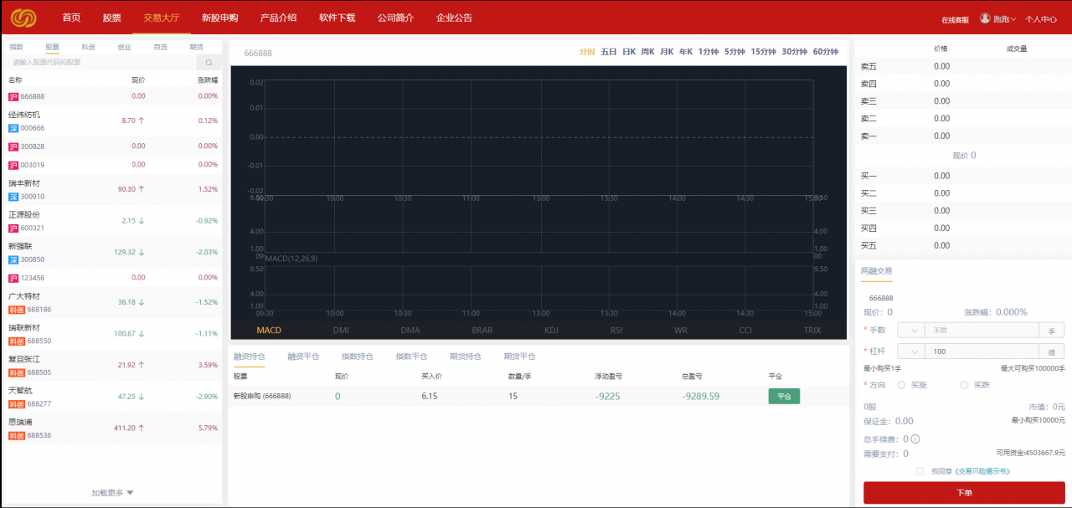Click the info circle icon beside 总手续费
Image resolution: width=1072 pixels, height=508 pixels.
[915, 438]
